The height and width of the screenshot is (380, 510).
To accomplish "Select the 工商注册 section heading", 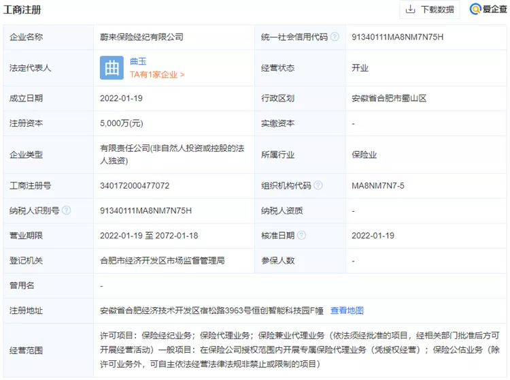I will coord(22,10).
